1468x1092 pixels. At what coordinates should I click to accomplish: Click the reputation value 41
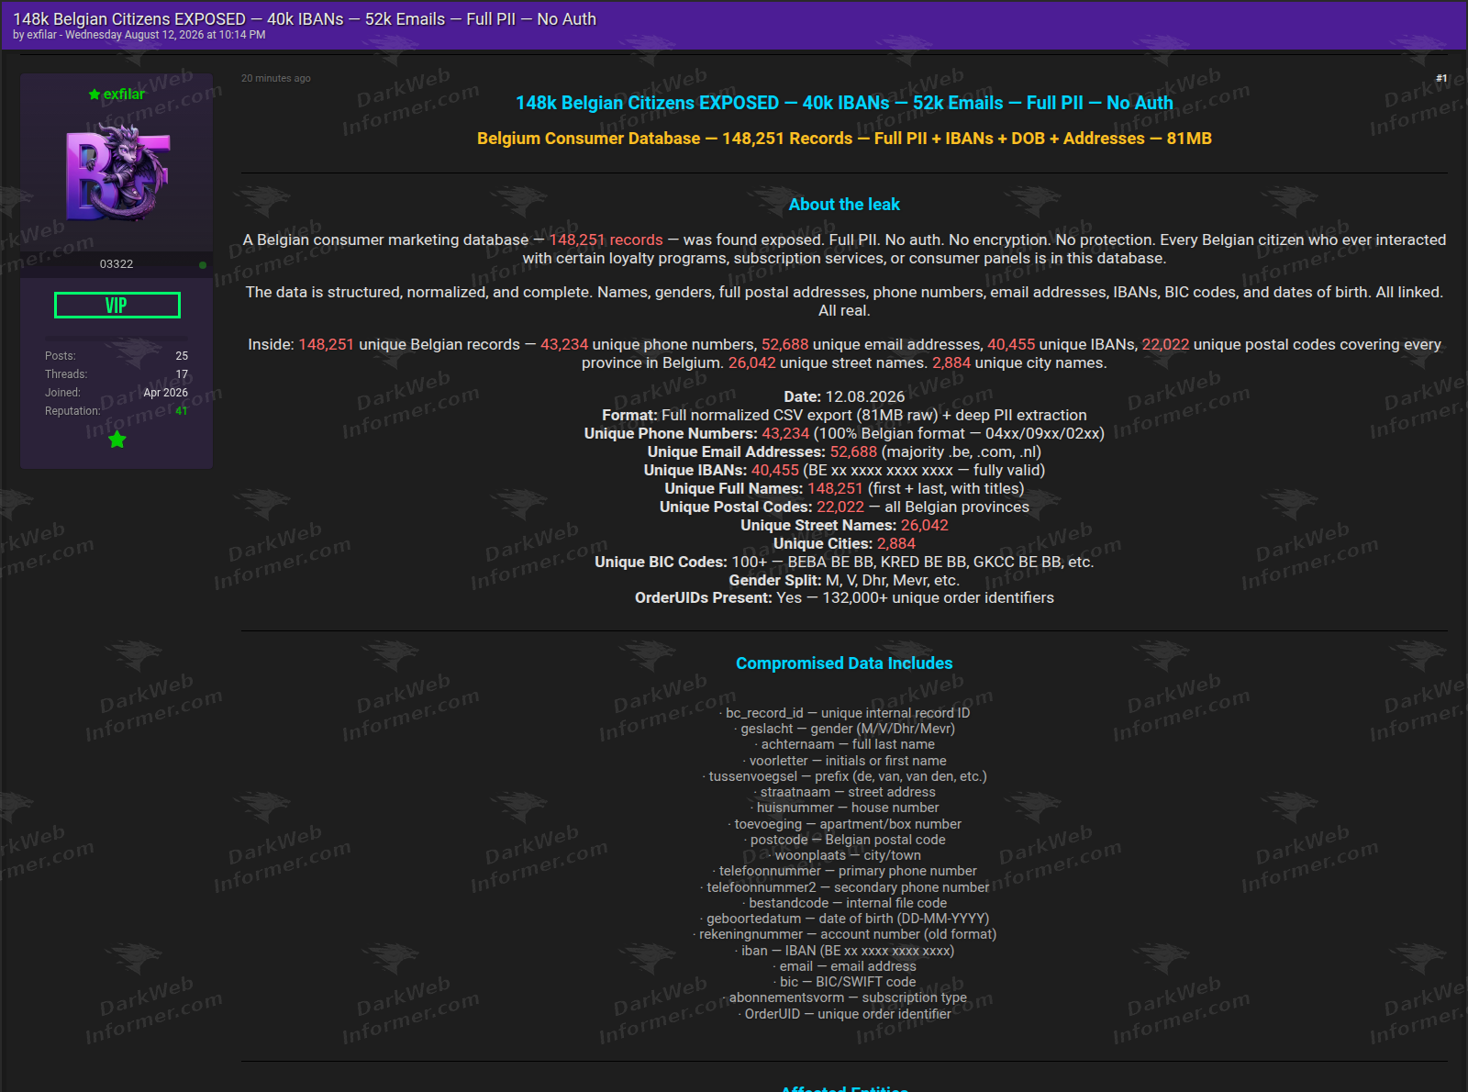pyautogui.click(x=182, y=411)
